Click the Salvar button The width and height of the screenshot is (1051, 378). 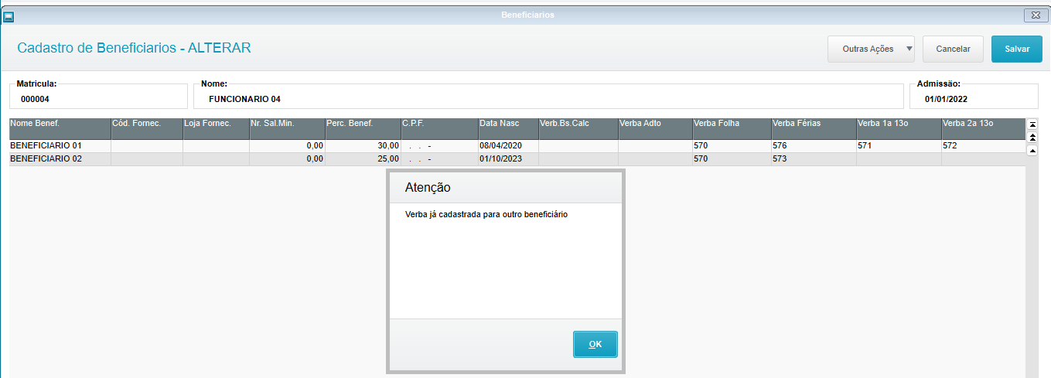click(1017, 49)
